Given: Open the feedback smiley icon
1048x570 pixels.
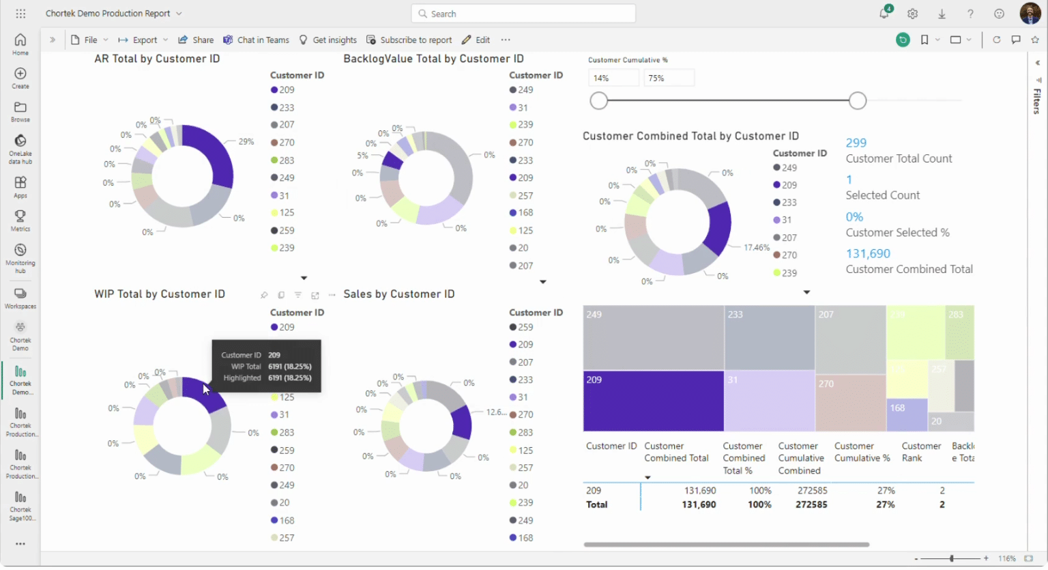Looking at the screenshot, I should click(x=1000, y=14).
